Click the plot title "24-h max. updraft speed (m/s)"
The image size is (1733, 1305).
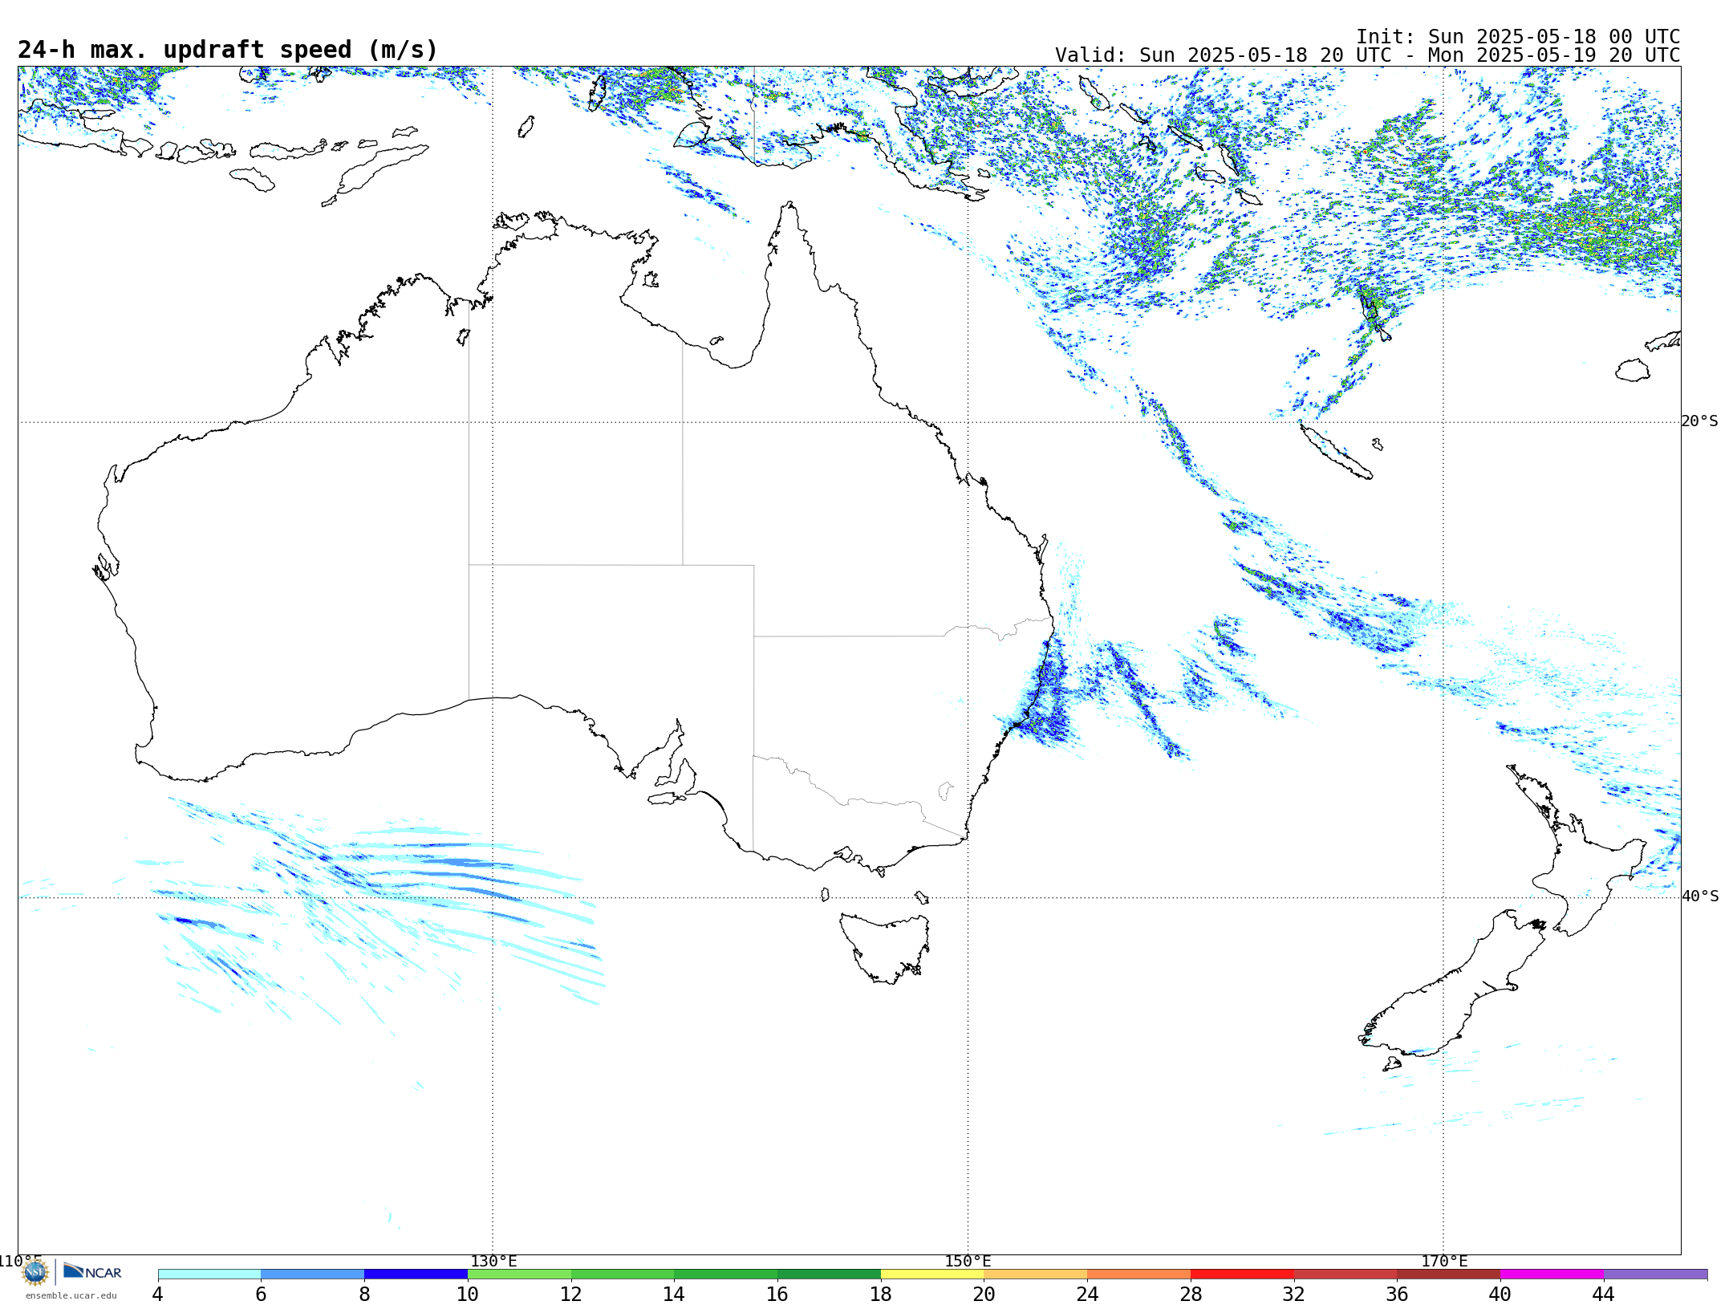coord(228,50)
